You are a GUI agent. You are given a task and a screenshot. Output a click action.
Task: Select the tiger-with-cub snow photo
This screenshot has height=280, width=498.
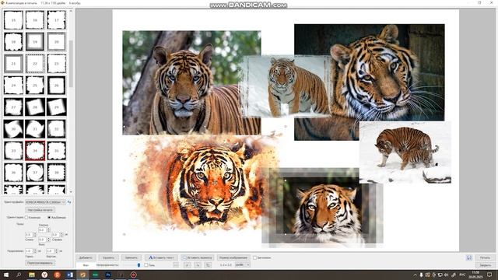405,152
